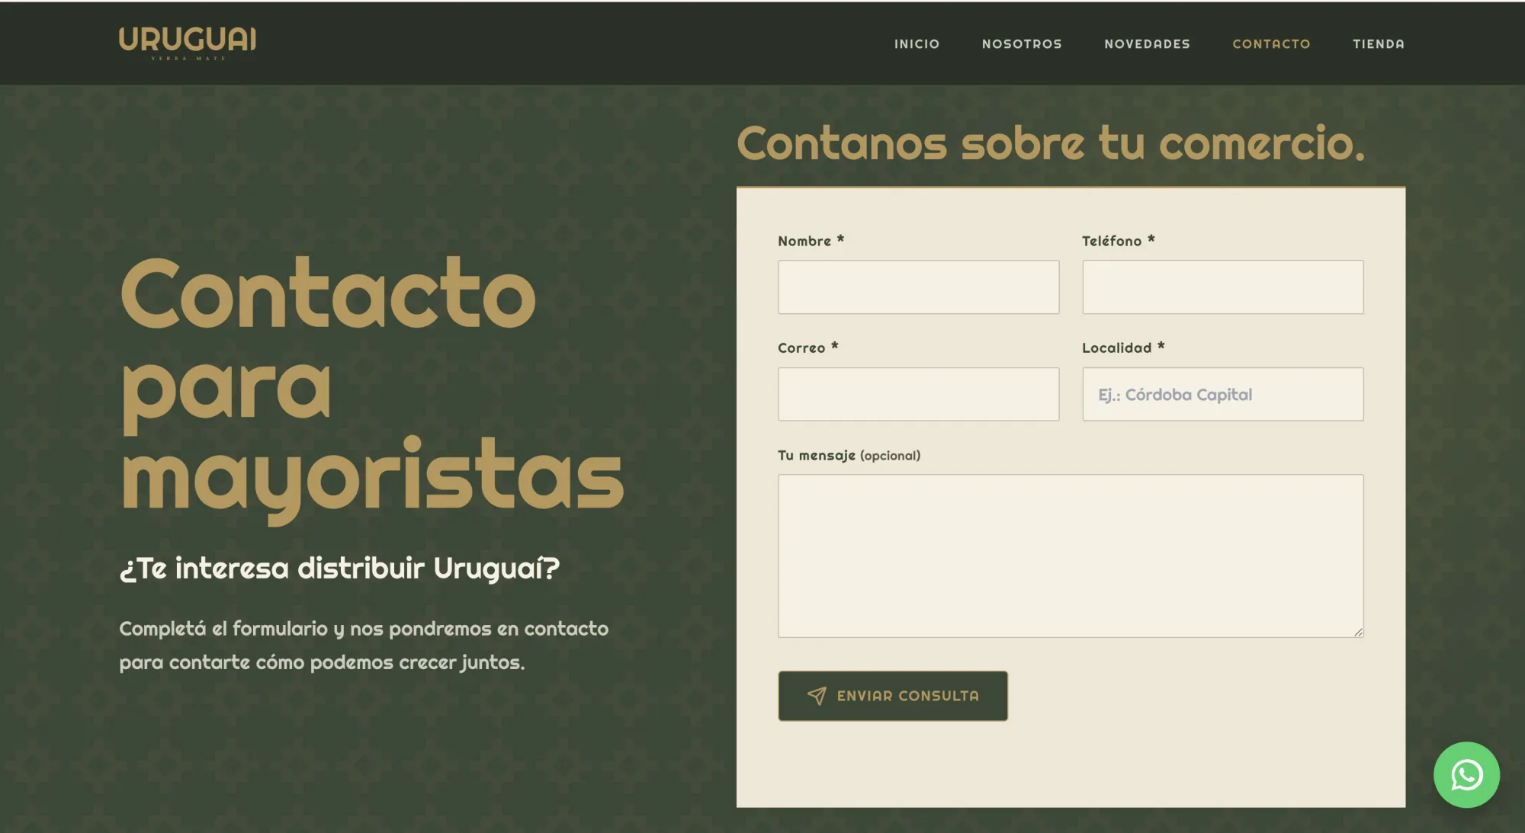Viewport: 1525px width, 833px height.
Task: Visit the Tienda store link
Action: 1378,43
